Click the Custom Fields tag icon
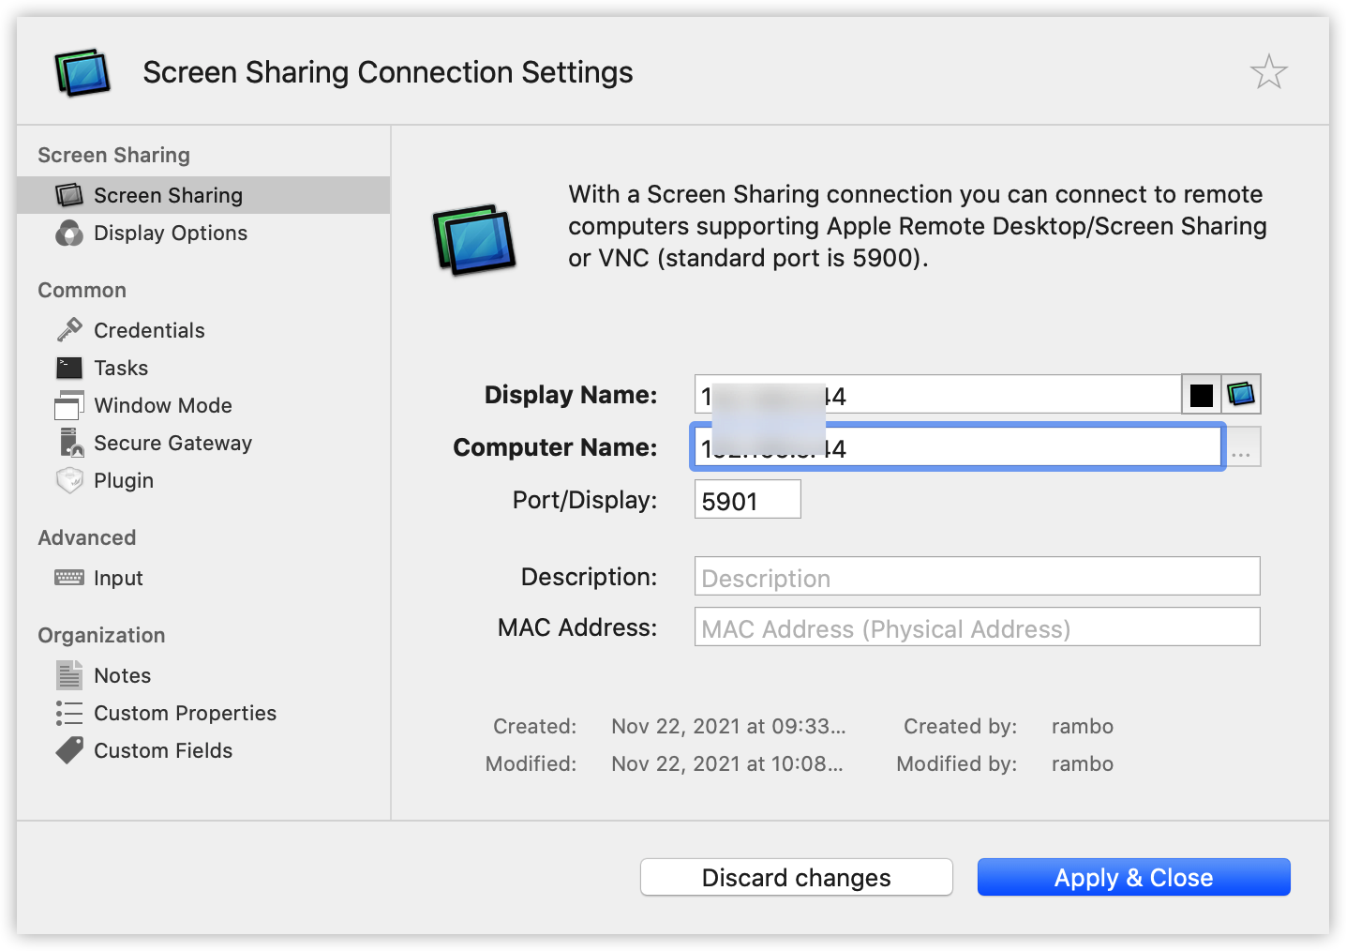1346x951 pixels. [69, 749]
